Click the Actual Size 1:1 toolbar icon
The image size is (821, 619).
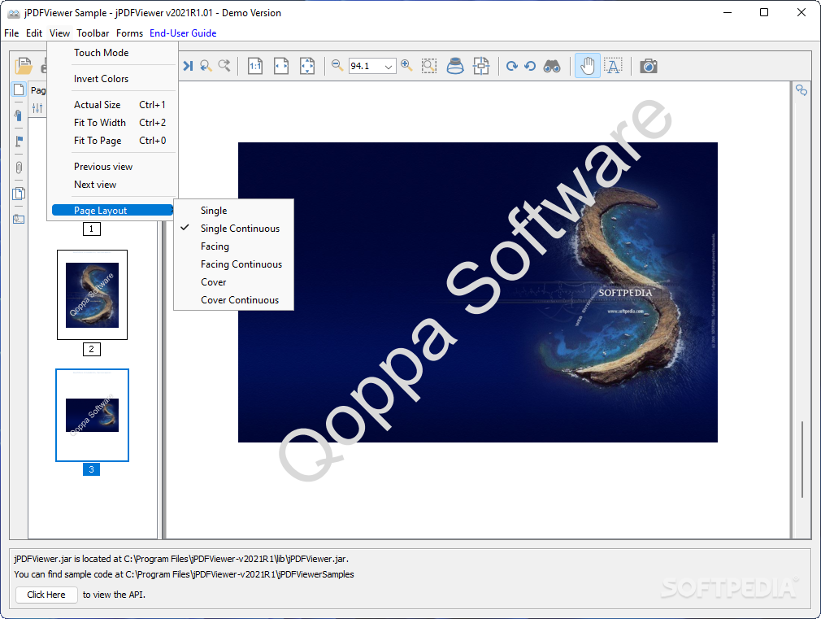(255, 66)
